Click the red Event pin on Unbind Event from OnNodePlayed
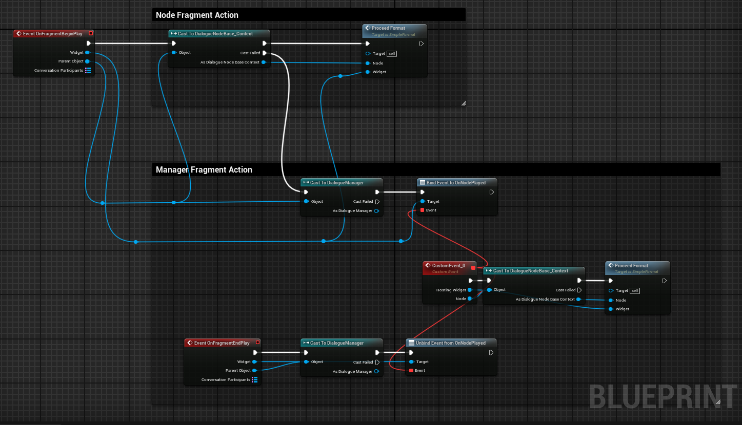The image size is (742, 425). [x=411, y=370]
